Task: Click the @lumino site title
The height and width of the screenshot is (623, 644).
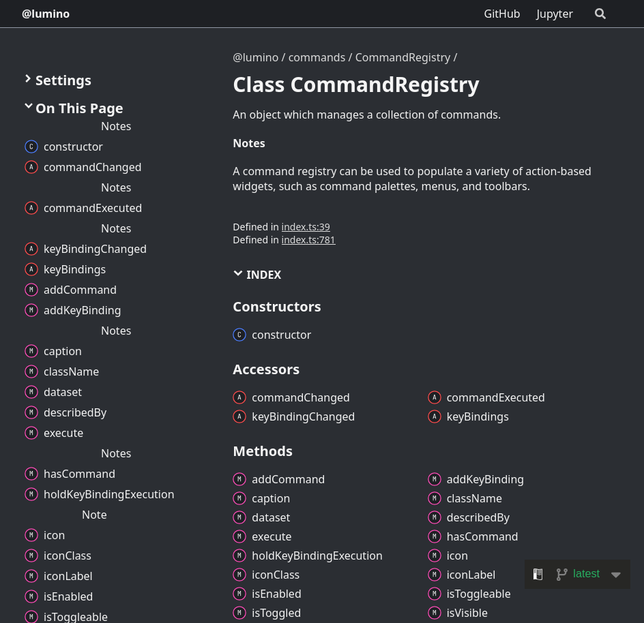Action: pyautogui.click(x=46, y=14)
